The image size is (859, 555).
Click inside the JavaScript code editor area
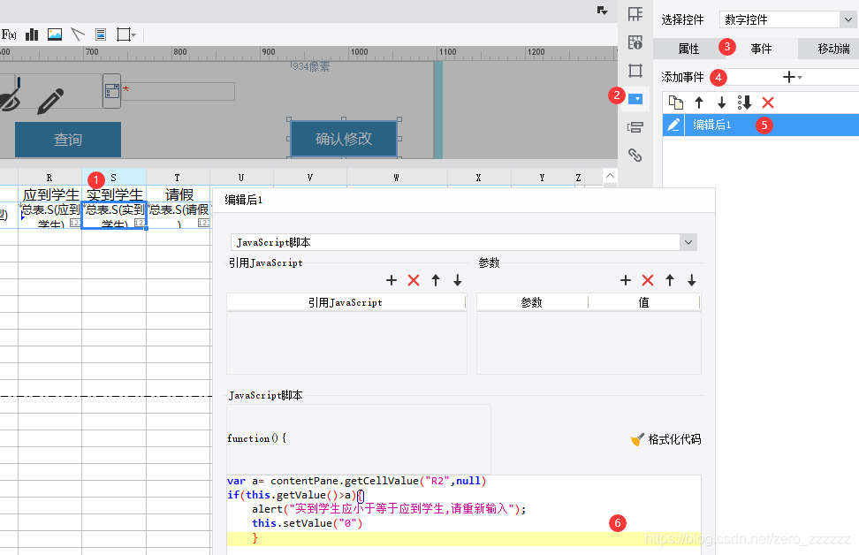click(463, 514)
